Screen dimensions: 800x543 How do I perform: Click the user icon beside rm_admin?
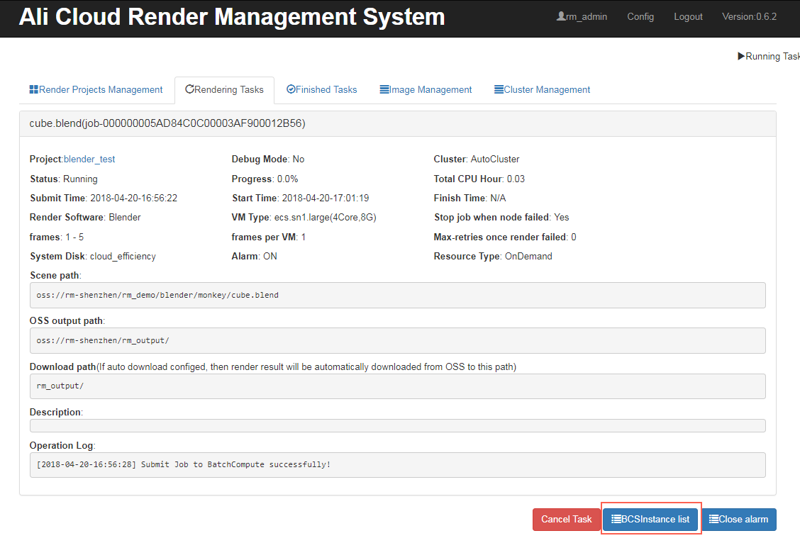560,16
